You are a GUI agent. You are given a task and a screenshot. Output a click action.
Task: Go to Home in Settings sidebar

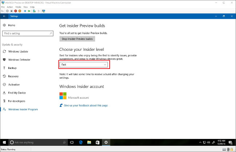pyautogui.click(x=12, y=25)
